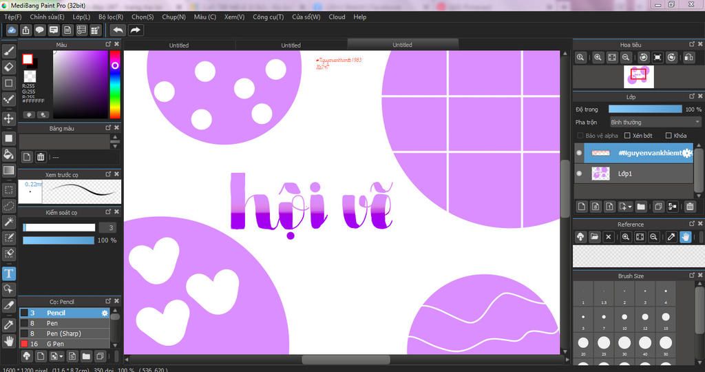This screenshot has height=372, width=705.
Task: Open gear settings on #Nguyenvankhiemt layer
Action: (x=687, y=153)
